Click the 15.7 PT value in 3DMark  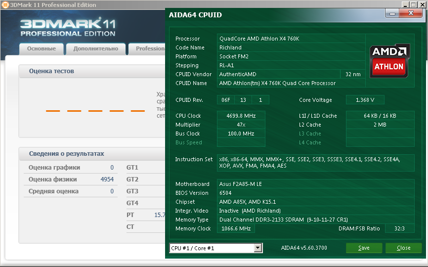[x=160, y=215]
